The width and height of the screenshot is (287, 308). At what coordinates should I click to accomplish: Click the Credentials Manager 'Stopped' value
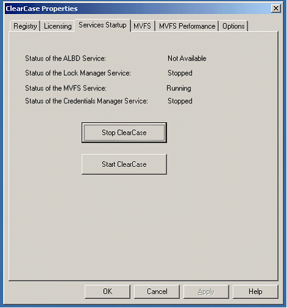(180, 101)
